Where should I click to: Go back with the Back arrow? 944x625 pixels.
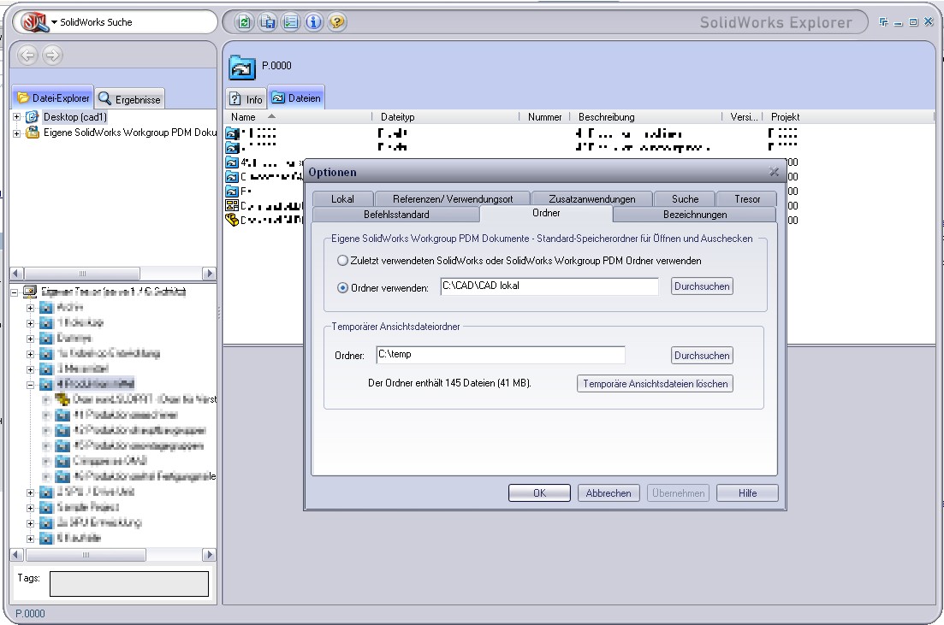click(x=27, y=56)
